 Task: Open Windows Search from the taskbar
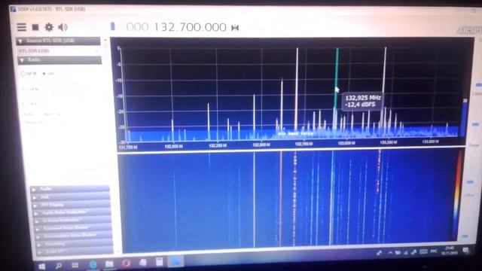pyautogui.click(x=59, y=265)
